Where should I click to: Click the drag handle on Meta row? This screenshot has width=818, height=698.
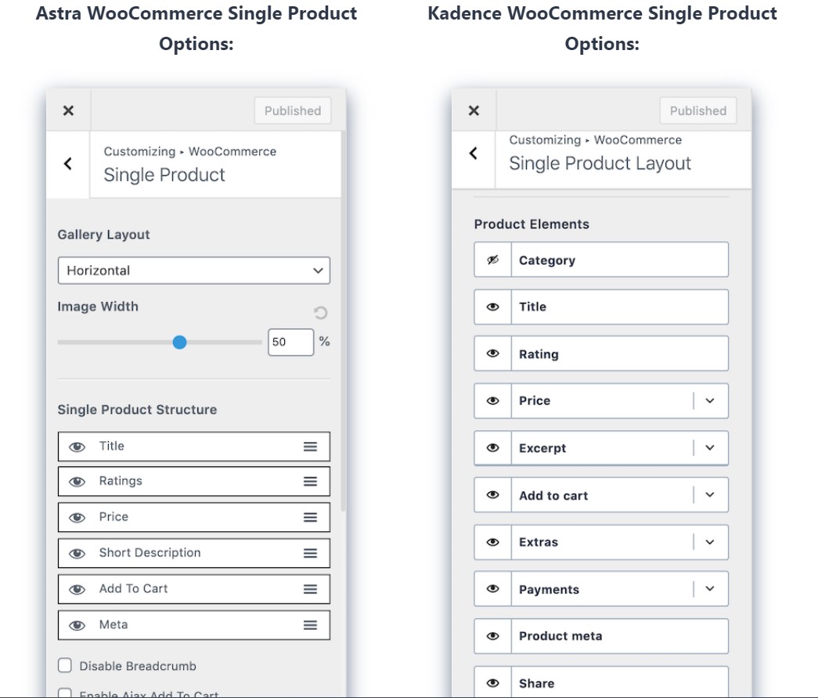coord(311,625)
